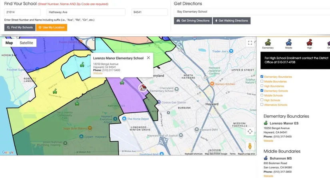
Task: Switch to Satellite map view
Action: click(26, 43)
